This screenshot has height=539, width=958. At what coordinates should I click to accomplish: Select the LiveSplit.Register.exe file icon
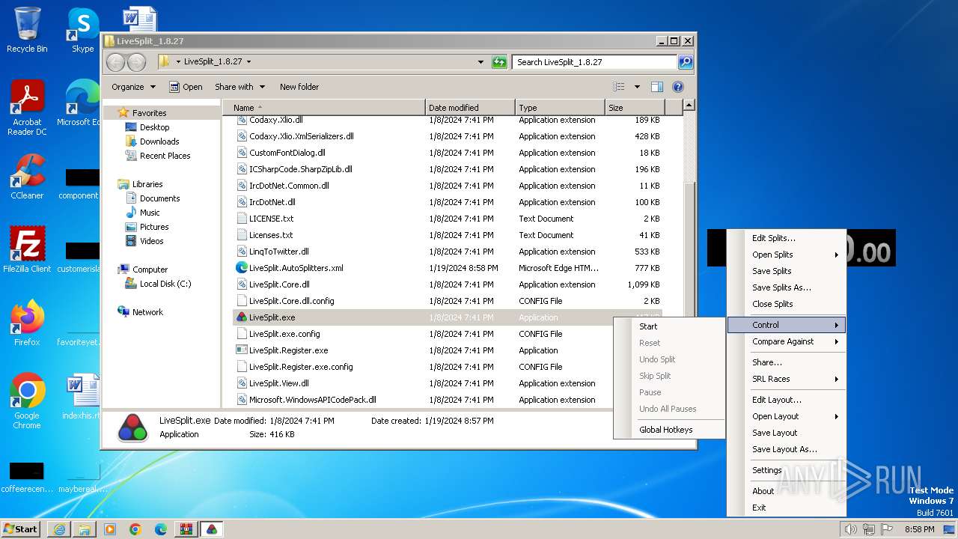(242, 350)
